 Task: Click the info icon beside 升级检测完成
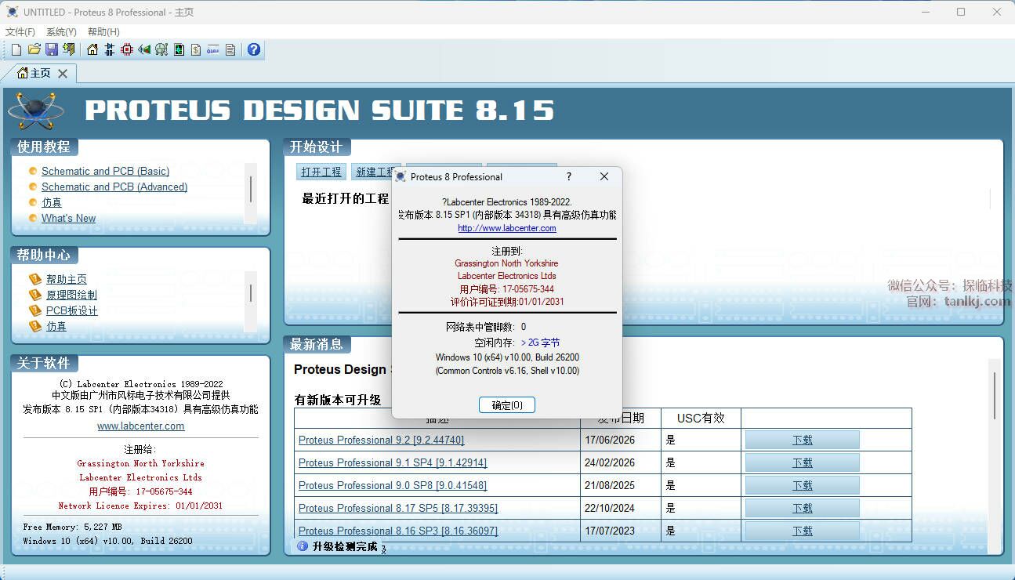point(303,546)
